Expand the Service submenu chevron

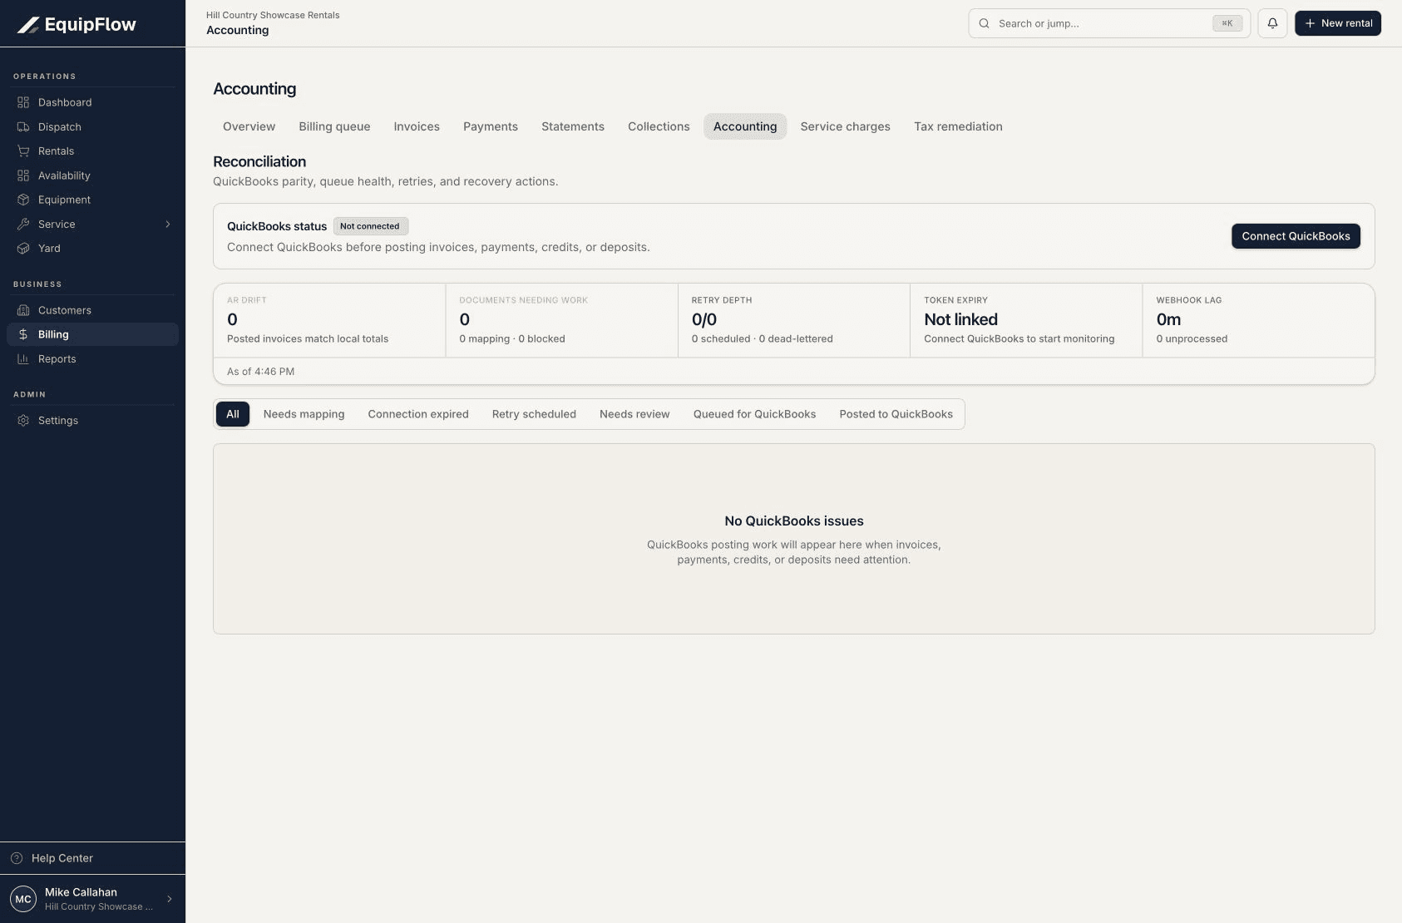168,225
